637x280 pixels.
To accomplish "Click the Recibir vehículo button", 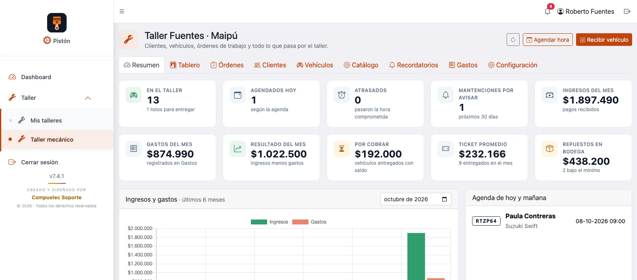I will coord(604,40).
